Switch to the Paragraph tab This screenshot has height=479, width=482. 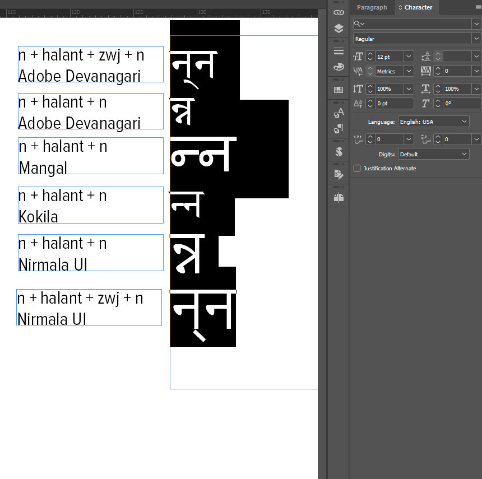[x=372, y=7]
